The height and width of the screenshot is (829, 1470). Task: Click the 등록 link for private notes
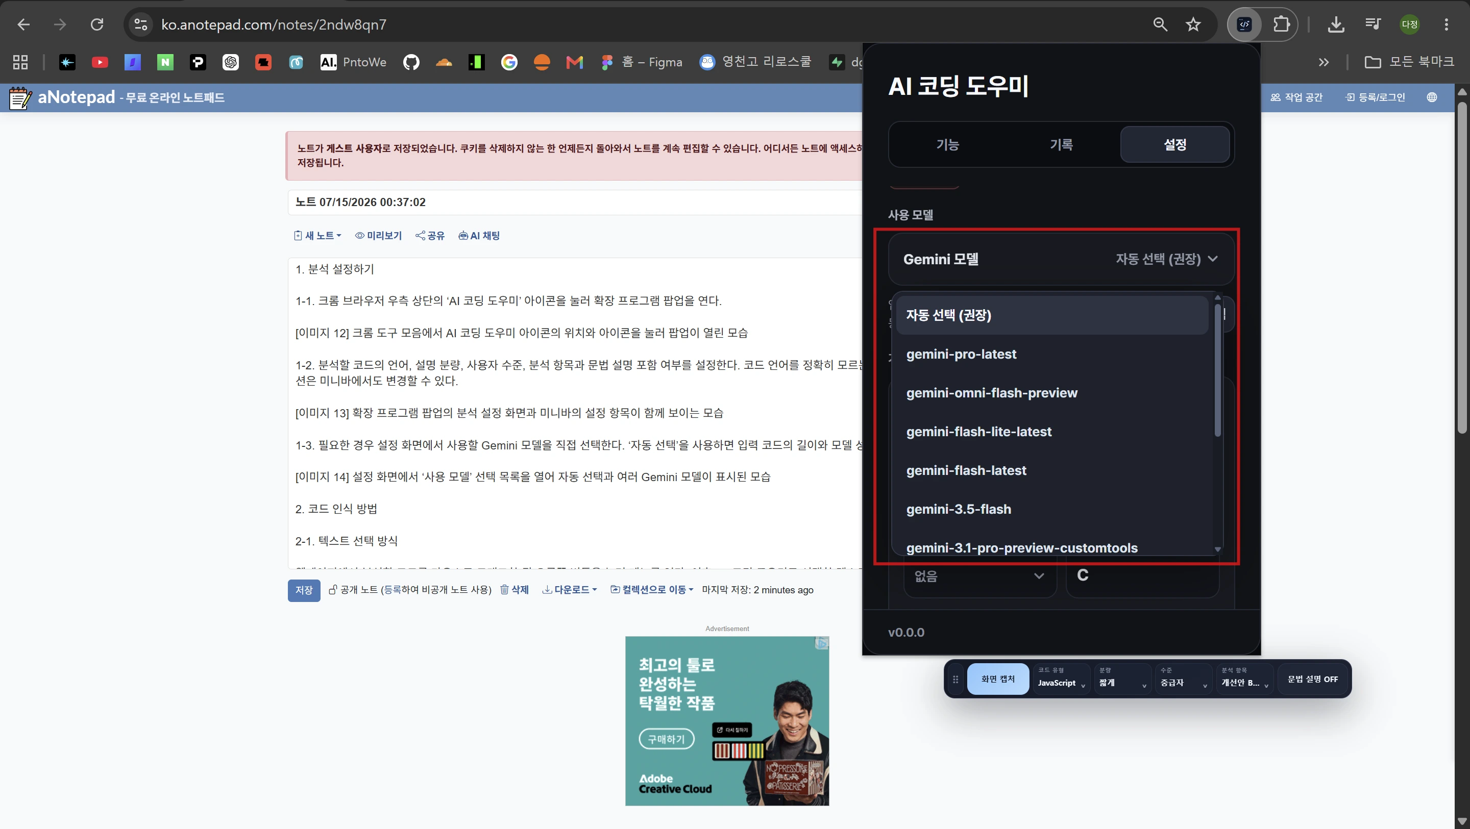point(392,590)
